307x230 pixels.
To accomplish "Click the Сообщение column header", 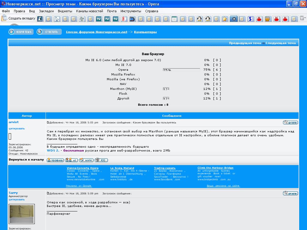I will pyautogui.click(x=172, y=116).
